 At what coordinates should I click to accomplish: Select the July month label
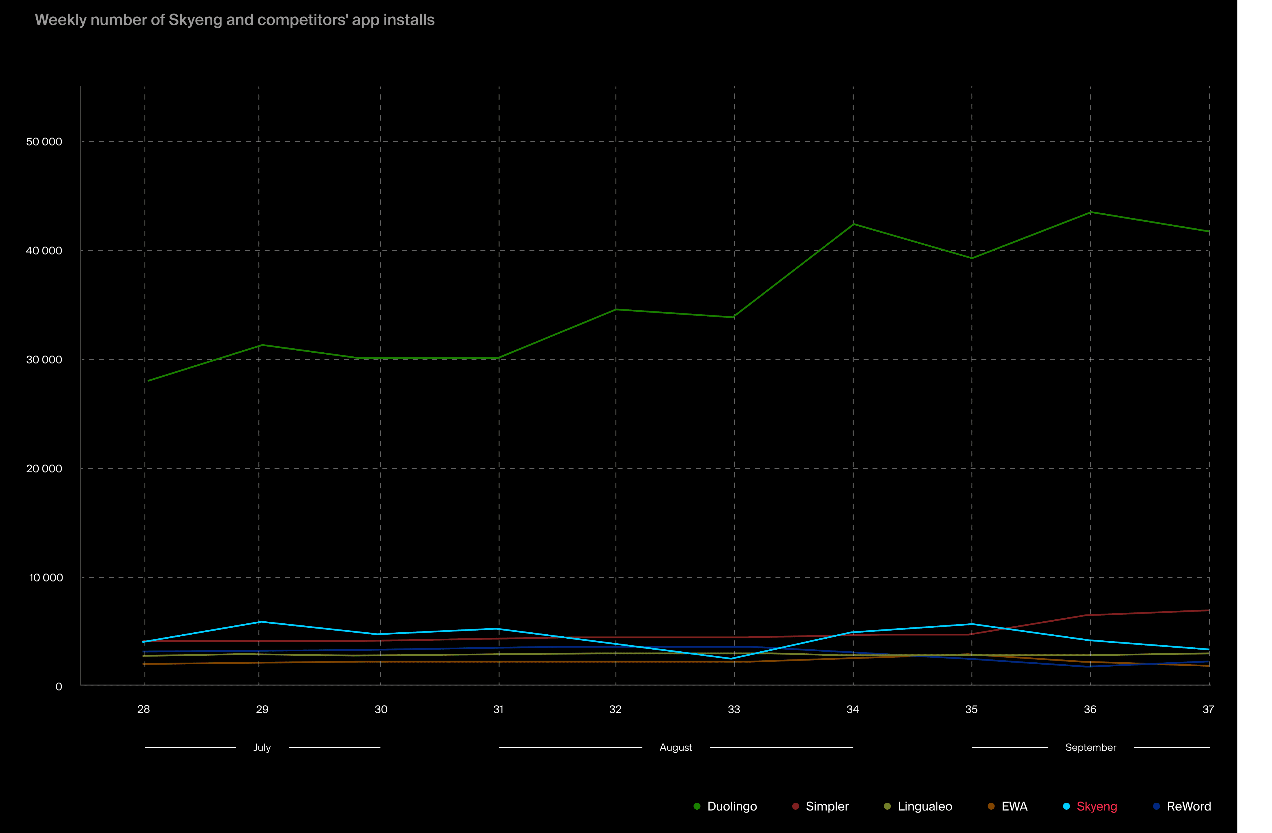click(262, 747)
